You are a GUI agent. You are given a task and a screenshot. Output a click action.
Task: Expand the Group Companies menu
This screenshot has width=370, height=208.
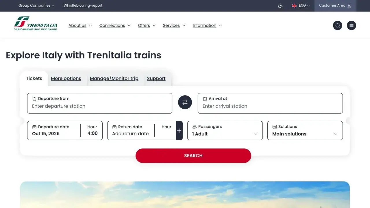(x=34, y=5)
